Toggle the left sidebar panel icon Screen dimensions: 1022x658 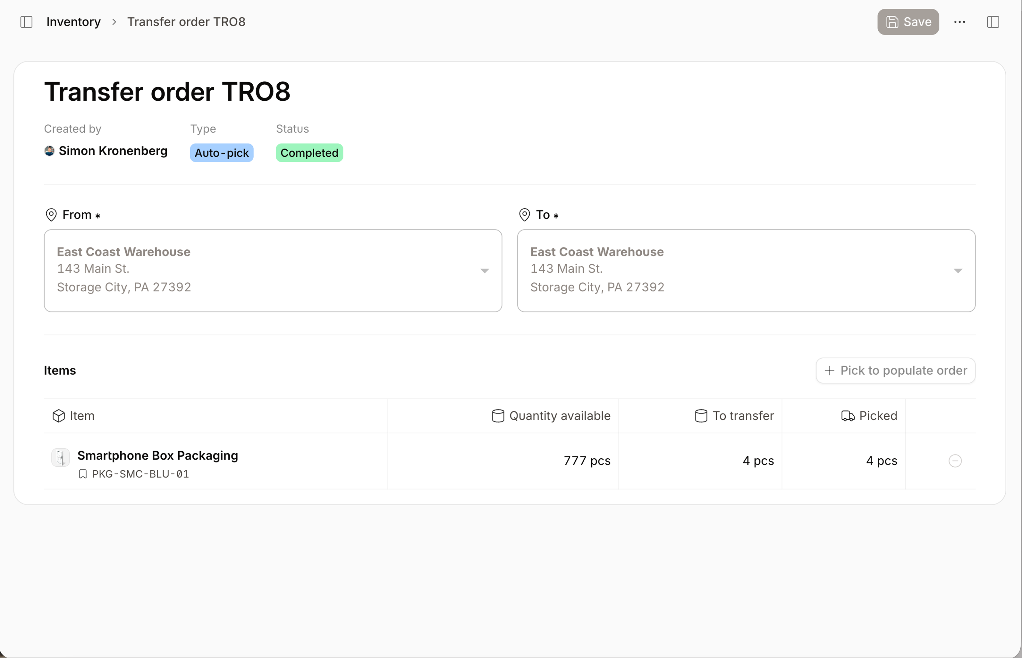[27, 22]
